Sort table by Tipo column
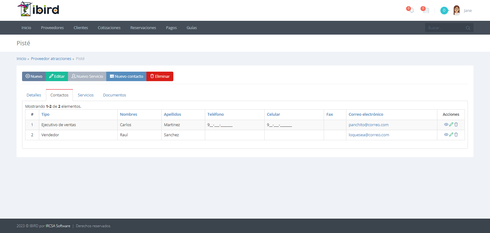Screen dimensions: 490x233 pos(45,115)
